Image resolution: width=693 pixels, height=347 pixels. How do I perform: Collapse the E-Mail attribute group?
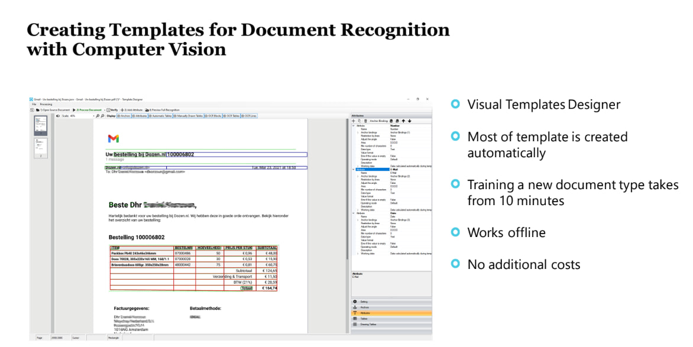point(353,169)
